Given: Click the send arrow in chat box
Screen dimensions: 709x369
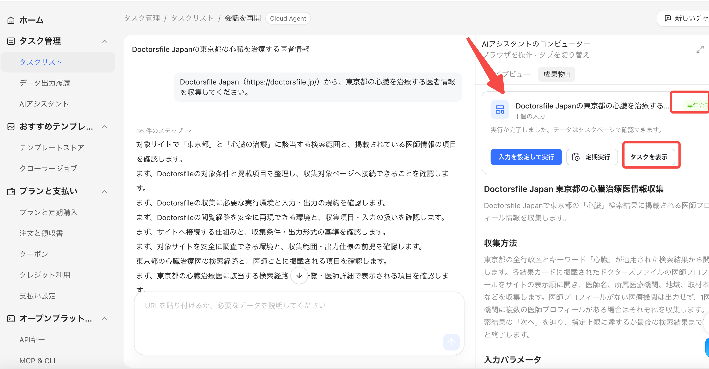Looking at the screenshot, I should point(451,342).
